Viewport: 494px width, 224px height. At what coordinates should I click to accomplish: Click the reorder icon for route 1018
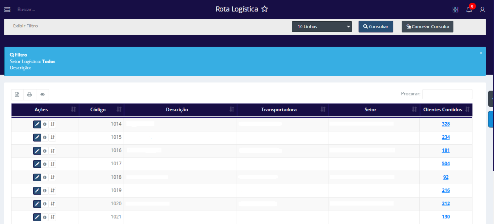(52, 177)
